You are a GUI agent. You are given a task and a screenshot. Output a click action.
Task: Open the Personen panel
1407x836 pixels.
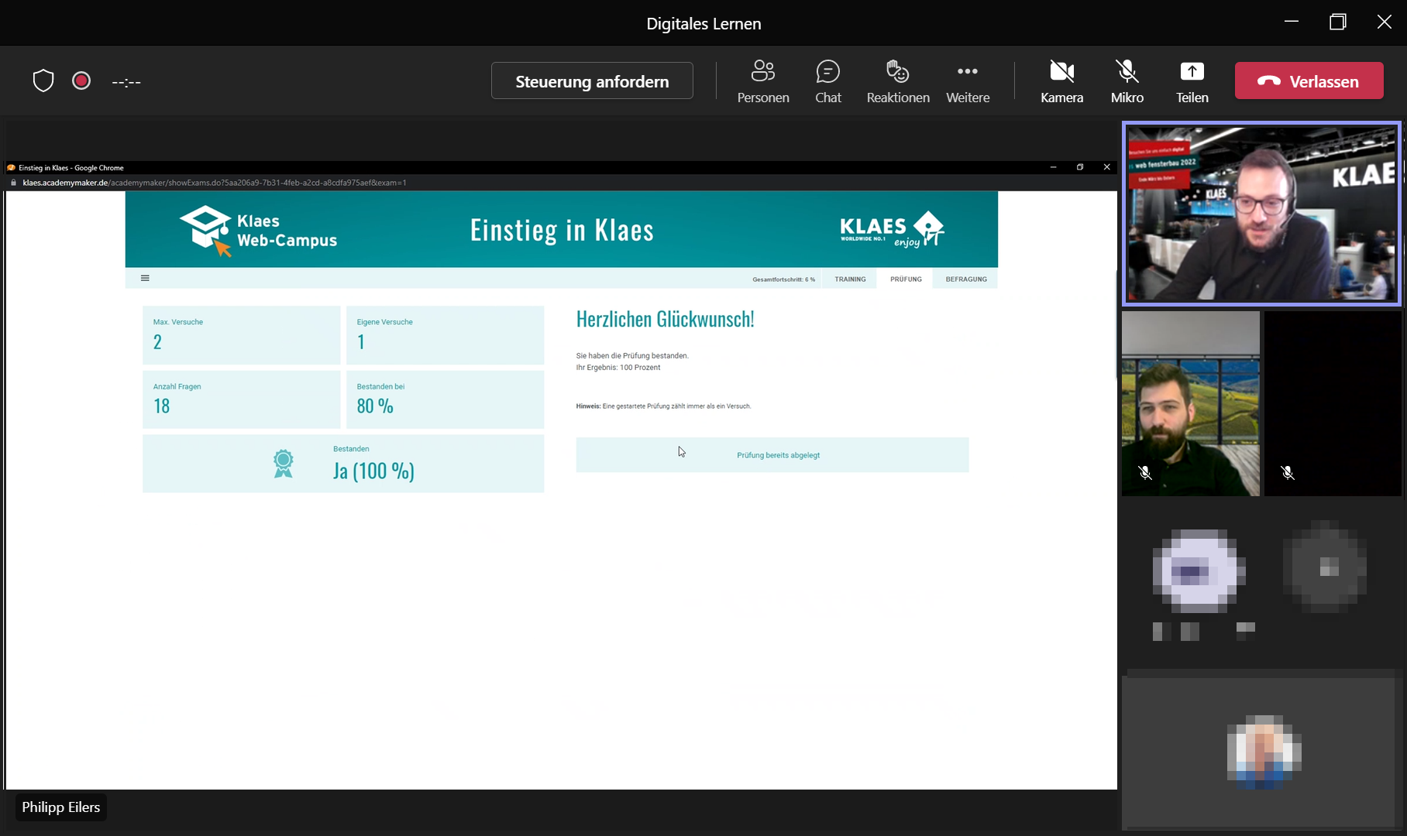tap(763, 81)
